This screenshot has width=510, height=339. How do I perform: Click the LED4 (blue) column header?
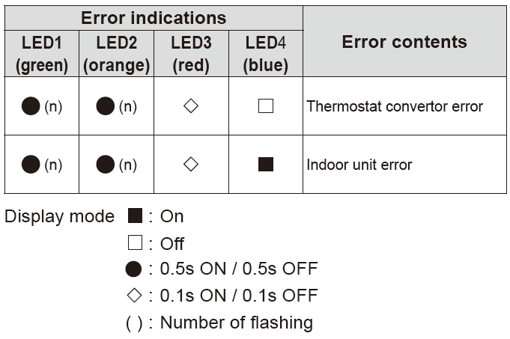point(266,54)
